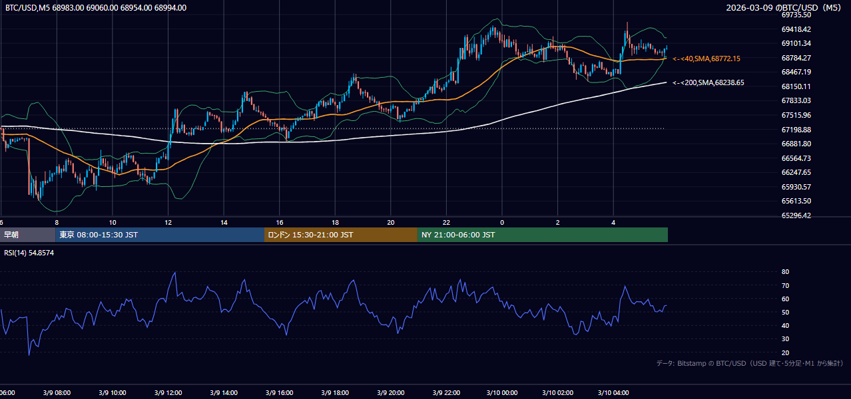
Task: Click the '2026-03-09 のBTC/USD (M5)' chart title
Action: click(784, 8)
